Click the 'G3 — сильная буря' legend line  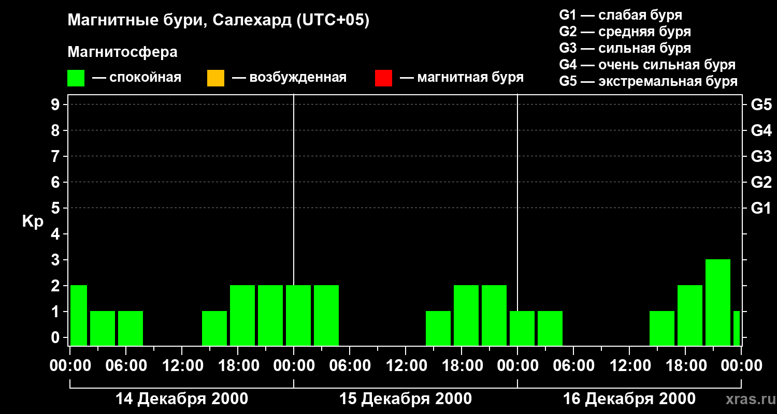click(x=625, y=48)
